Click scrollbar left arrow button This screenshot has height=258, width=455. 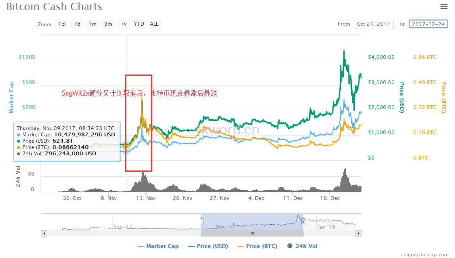coord(44,233)
